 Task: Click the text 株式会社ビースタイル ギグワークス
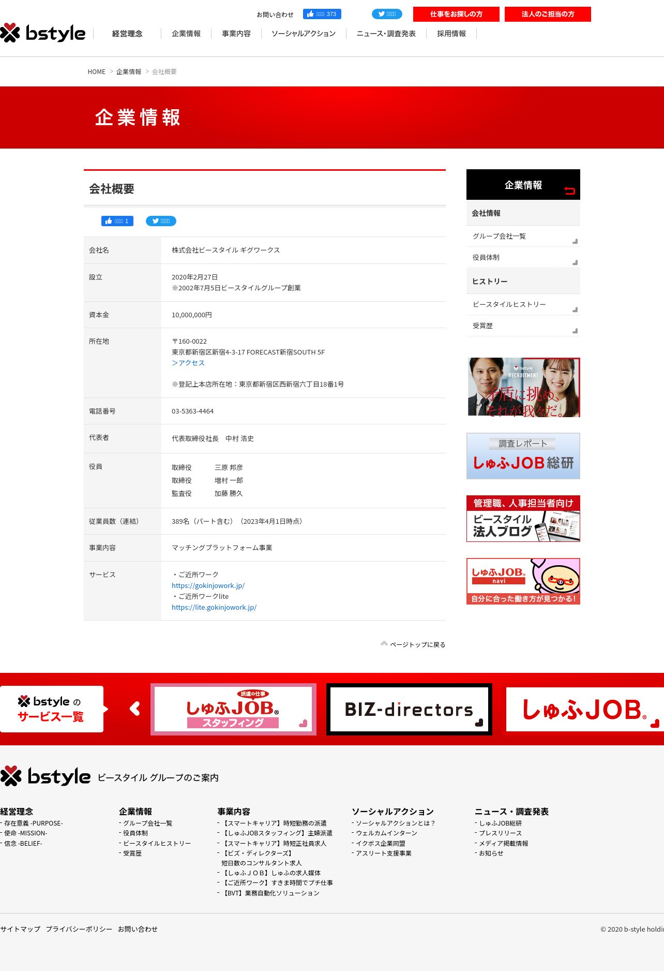coord(226,250)
